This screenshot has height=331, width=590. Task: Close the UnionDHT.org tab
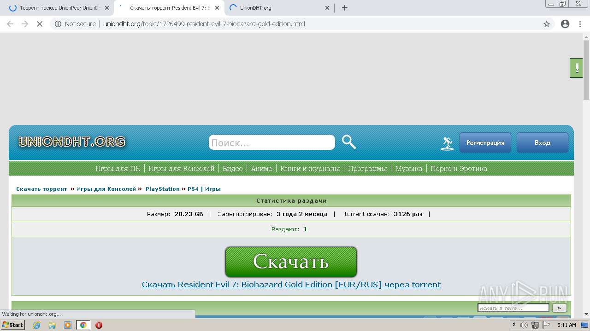[x=327, y=8]
